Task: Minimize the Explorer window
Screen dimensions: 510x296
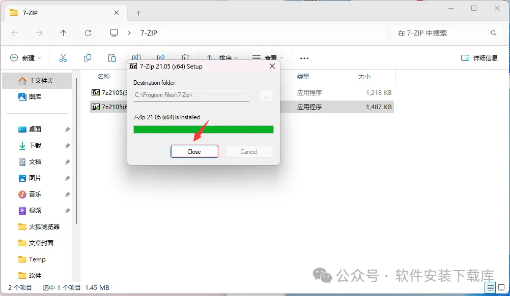Action: click(451, 8)
